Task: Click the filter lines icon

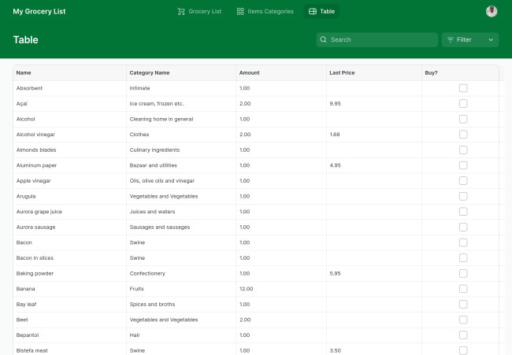Action: tap(451, 39)
